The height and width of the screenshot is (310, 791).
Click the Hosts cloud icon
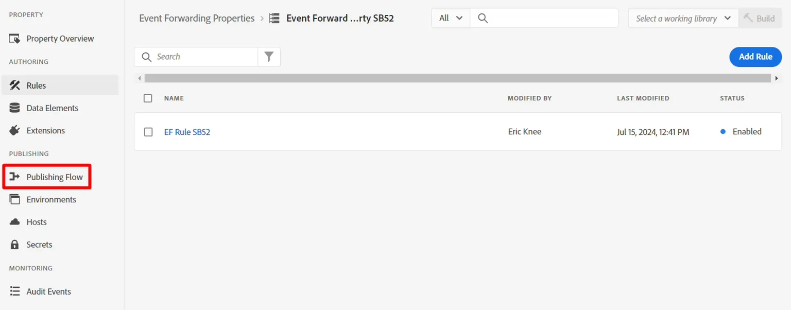(x=15, y=222)
